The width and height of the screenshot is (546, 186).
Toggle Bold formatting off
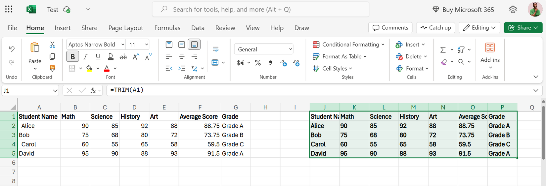click(x=72, y=56)
